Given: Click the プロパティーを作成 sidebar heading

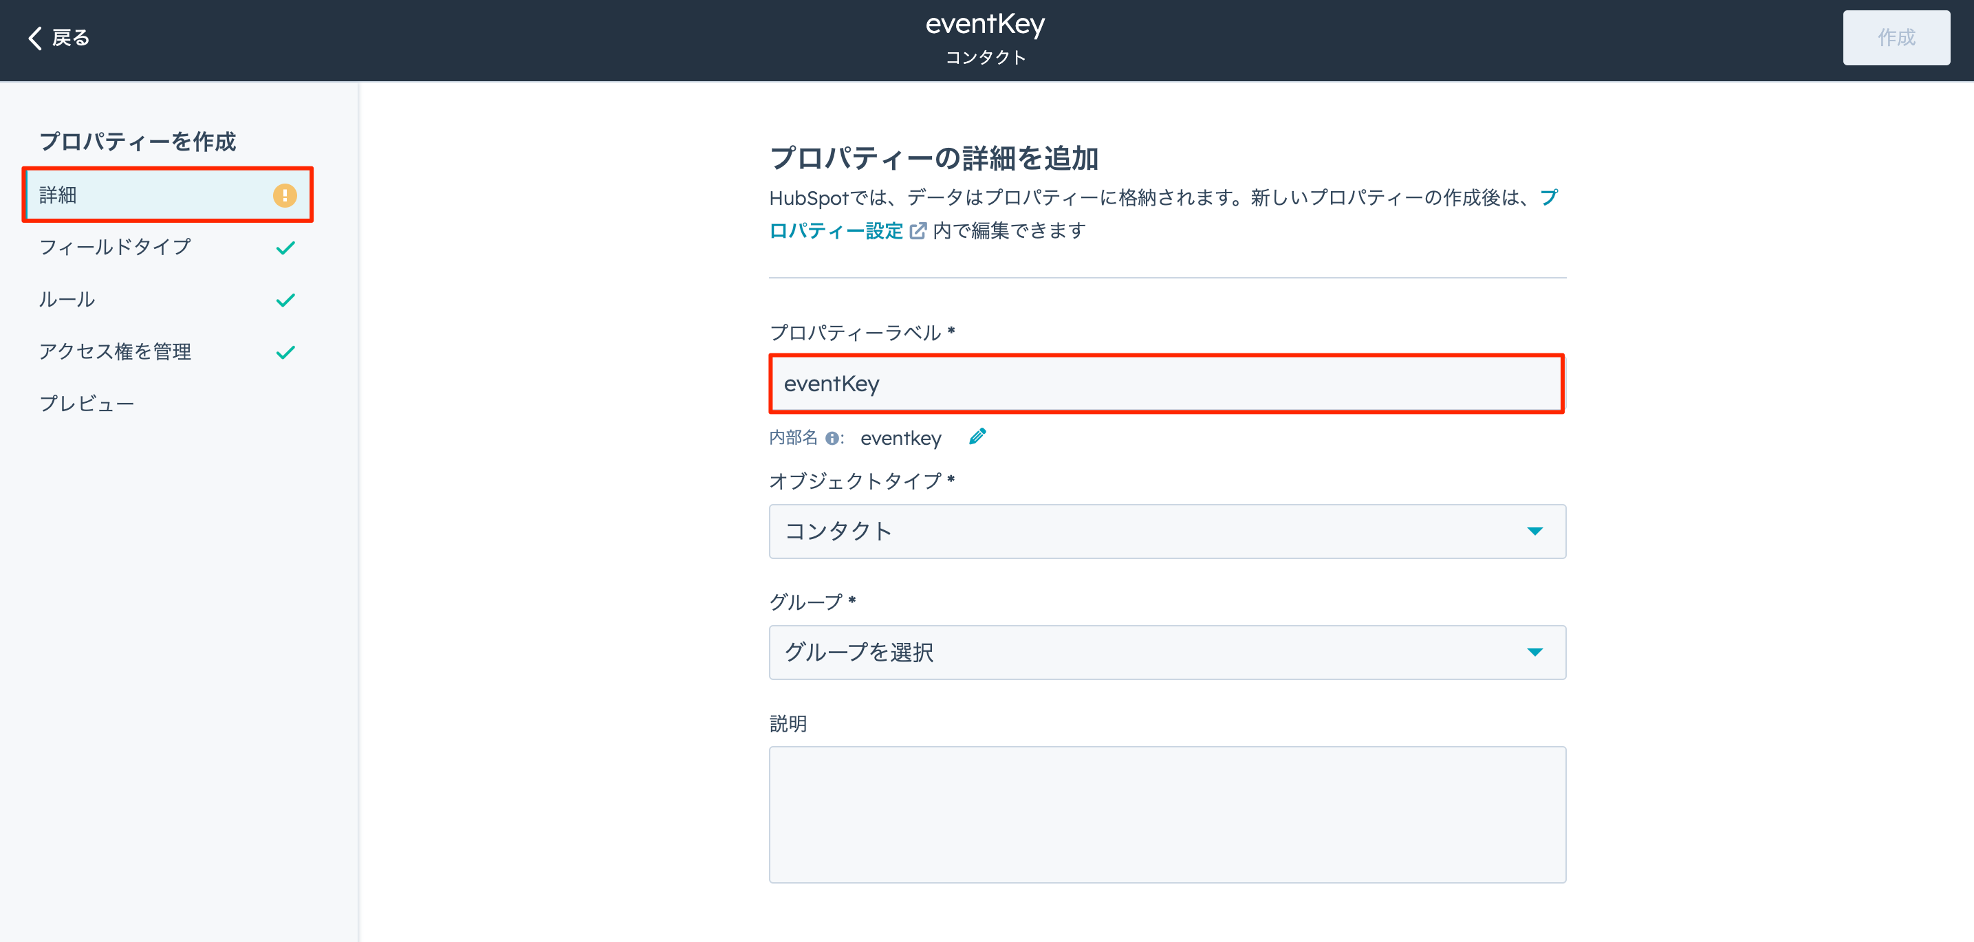Looking at the screenshot, I should (138, 142).
